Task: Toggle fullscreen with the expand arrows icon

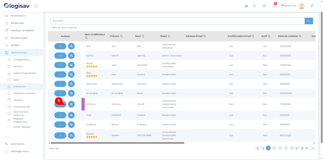Action: point(312,6)
